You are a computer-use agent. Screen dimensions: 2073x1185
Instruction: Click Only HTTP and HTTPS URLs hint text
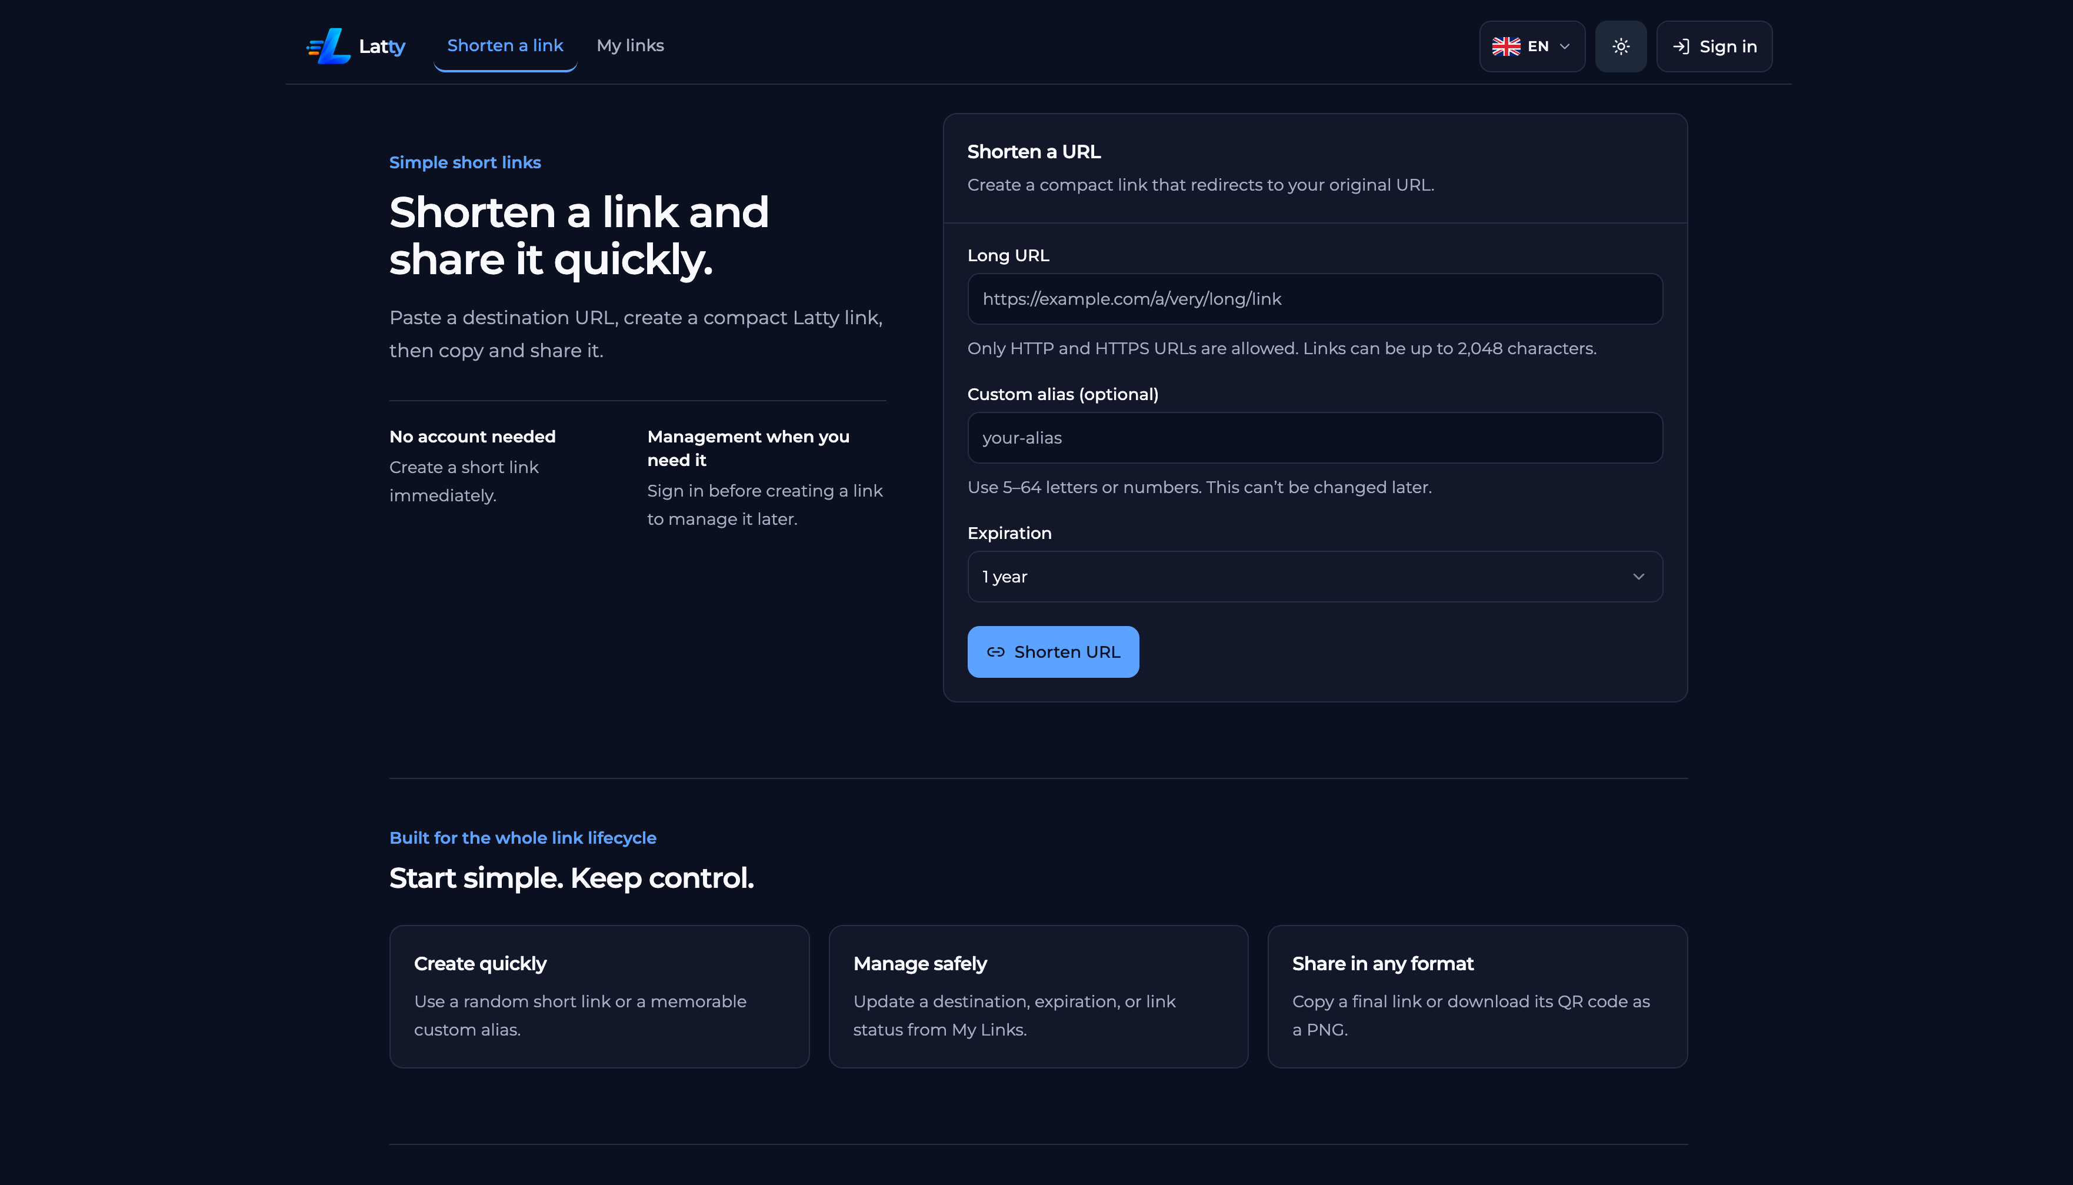(x=1281, y=349)
